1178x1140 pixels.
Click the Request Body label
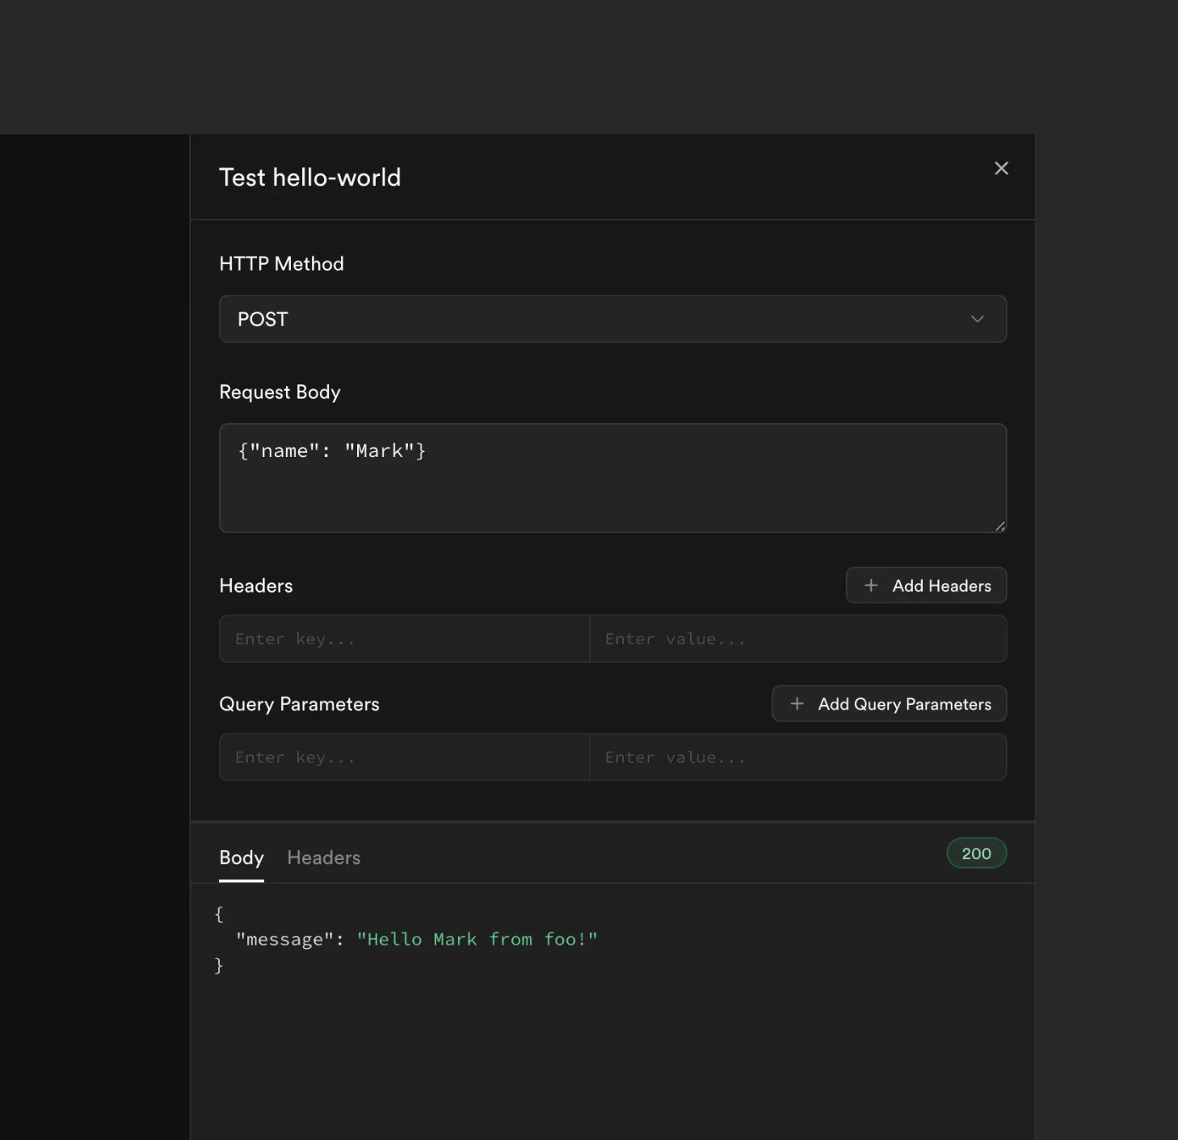[280, 392]
